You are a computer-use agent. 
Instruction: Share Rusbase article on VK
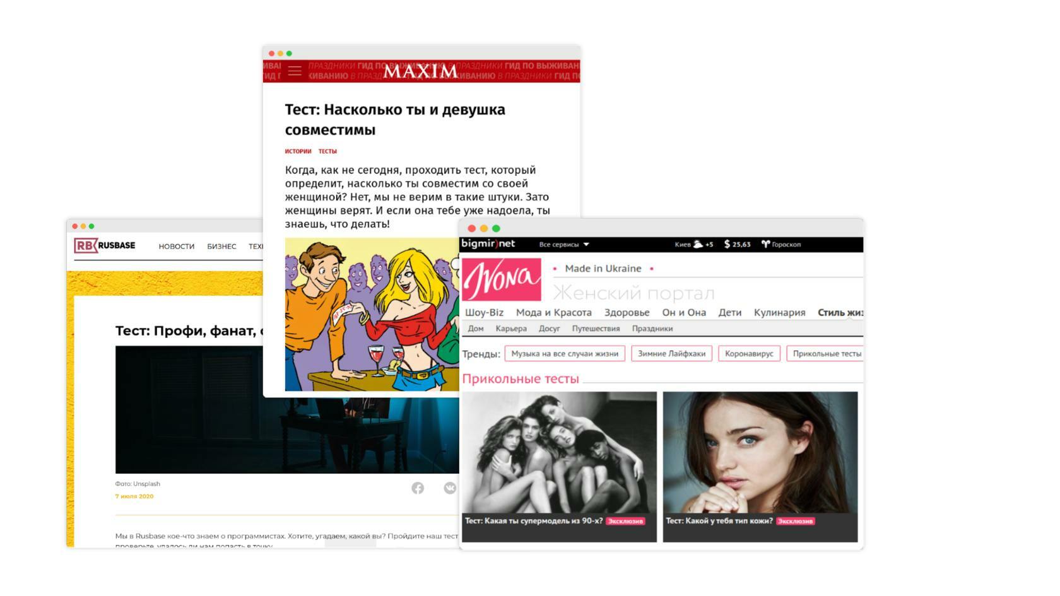tap(450, 488)
